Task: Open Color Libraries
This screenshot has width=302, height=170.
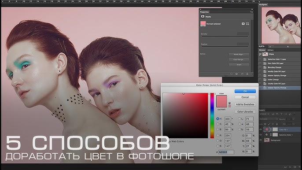Action: (x=245, y=111)
